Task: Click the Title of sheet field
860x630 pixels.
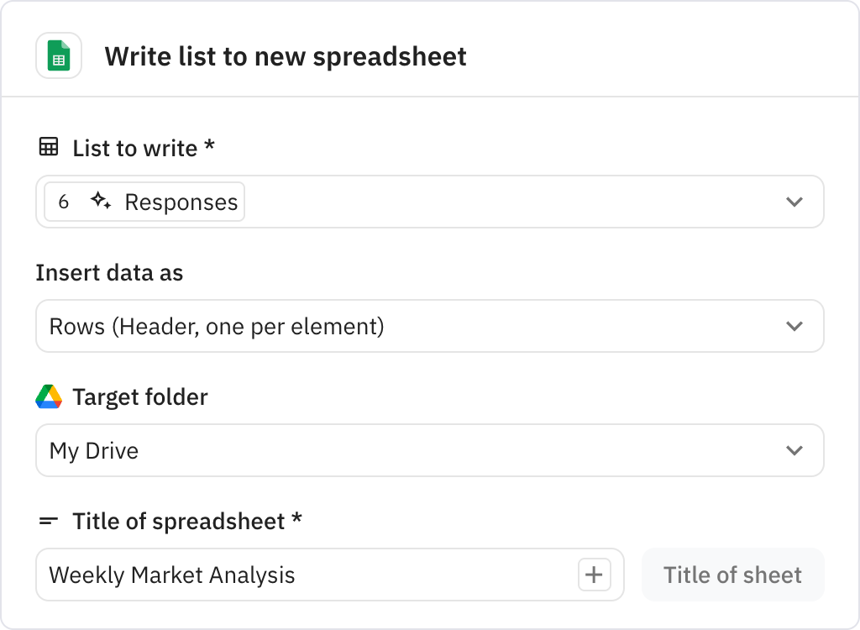Action: click(x=732, y=575)
